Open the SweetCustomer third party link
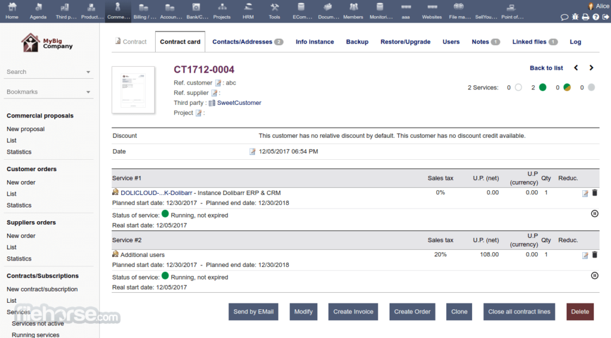The width and height of the screenshot is (611, 338). [x=239, y=103]
